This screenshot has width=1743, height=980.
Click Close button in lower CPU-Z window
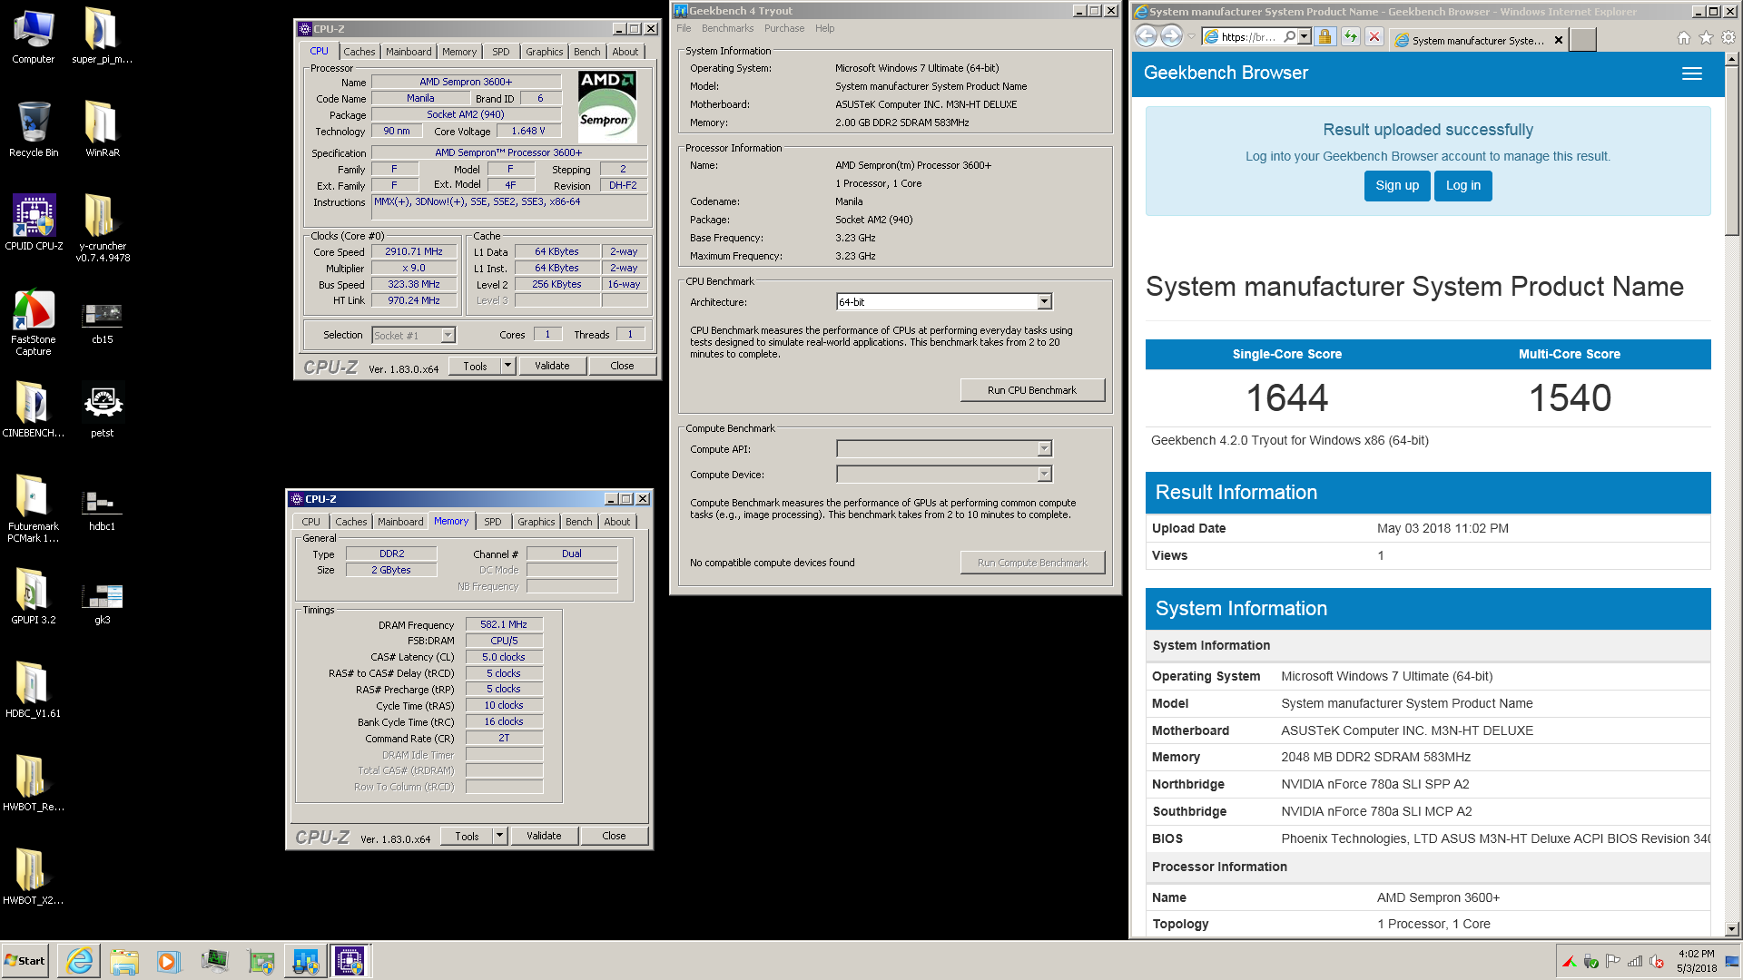(614, 836)
